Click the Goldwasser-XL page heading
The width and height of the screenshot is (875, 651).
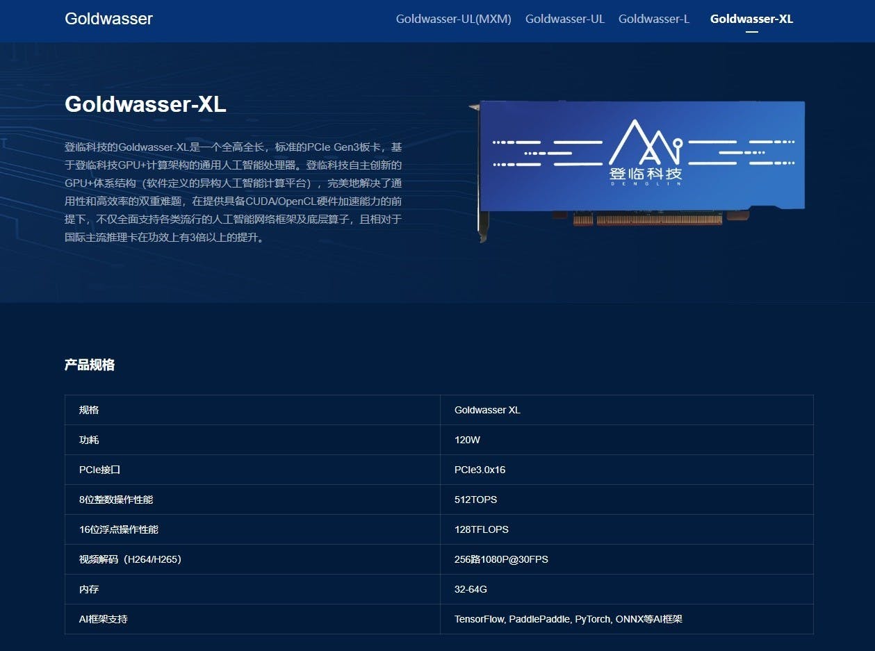145,104
